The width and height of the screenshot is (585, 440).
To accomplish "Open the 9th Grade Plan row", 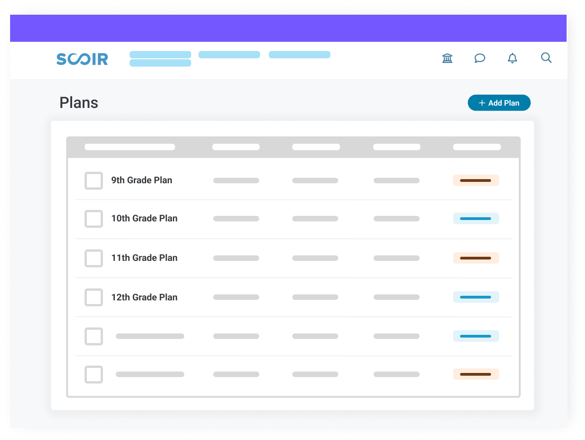I will 294,181.
